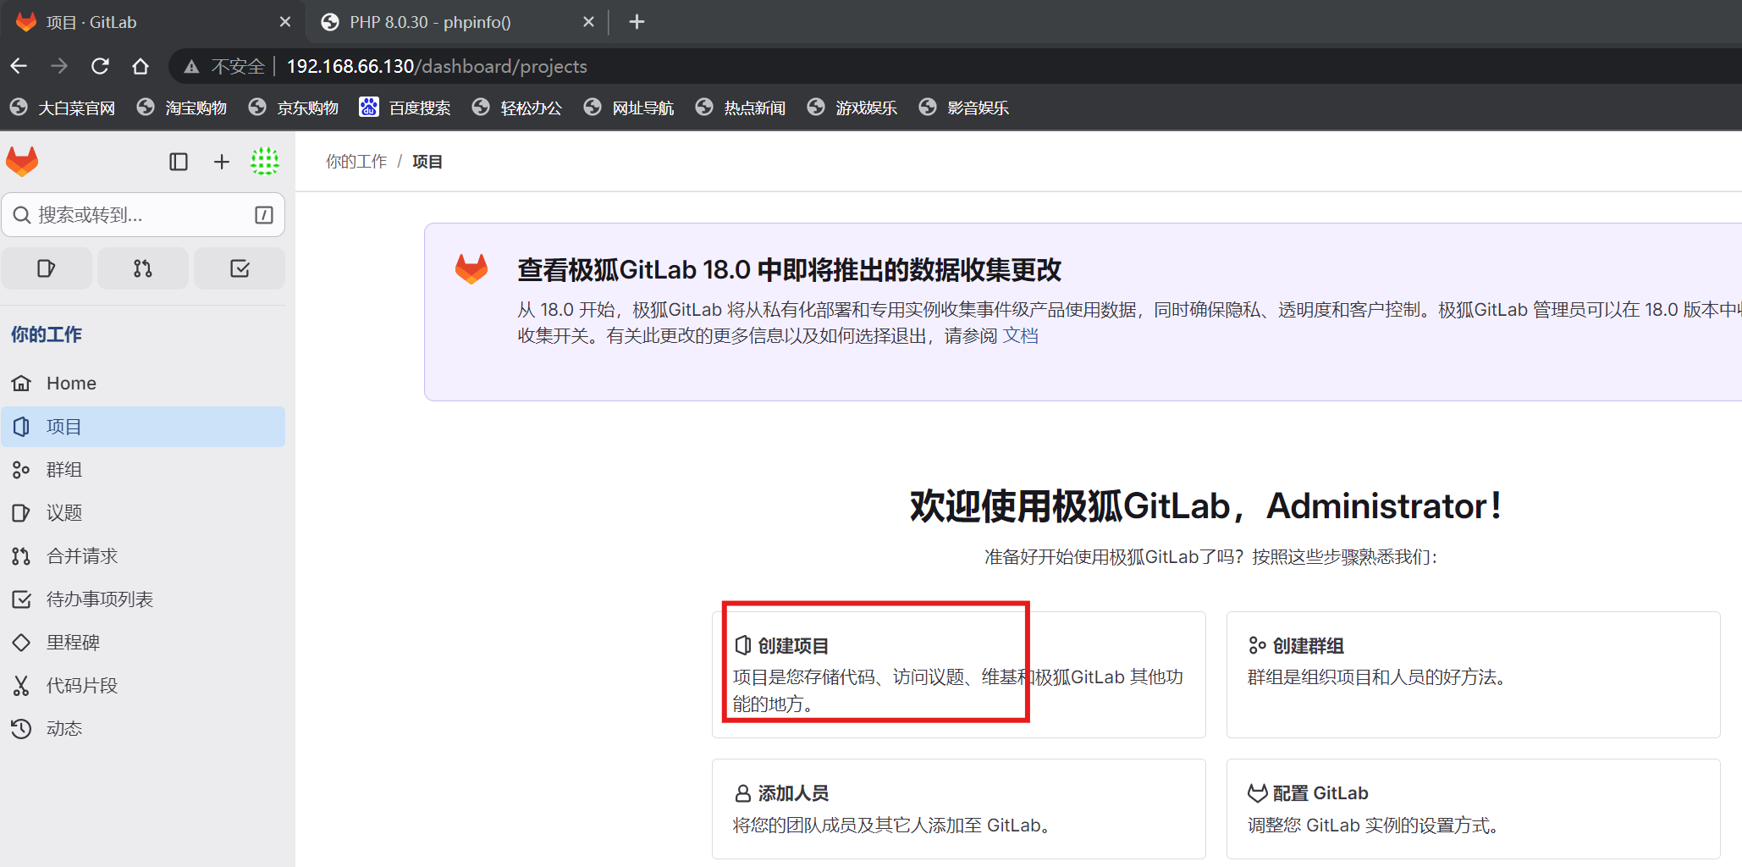Open the 配置 GitLab card
The width and height of the screenshot is (1742, 867).
coord(1474,809)
